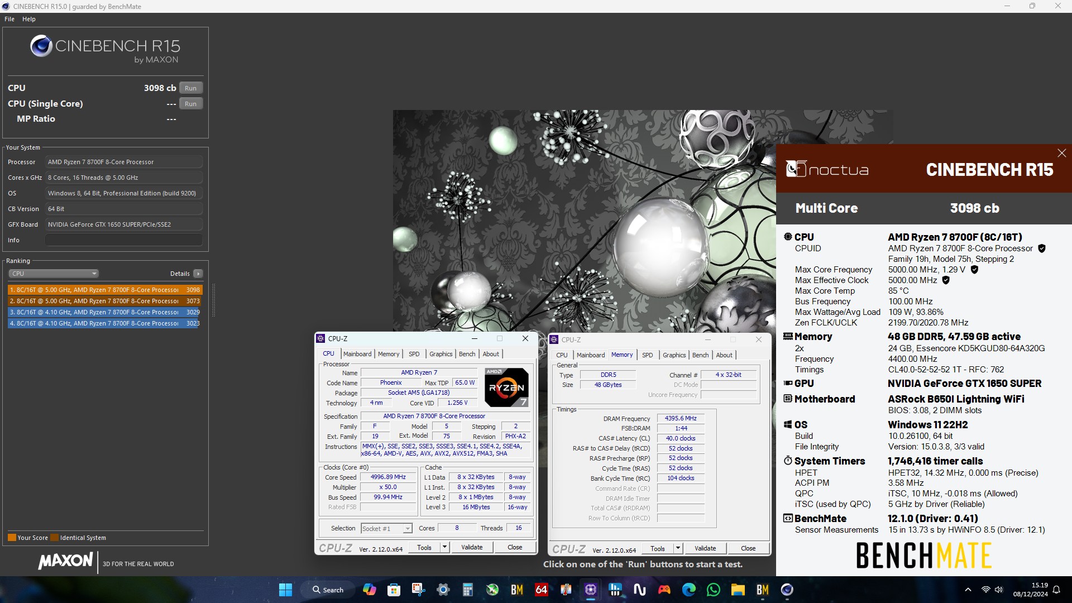This screenshot has height=603, width=1072.
Task: Click Close button in left CPU-Z window
Action: (x=515, y=548)
